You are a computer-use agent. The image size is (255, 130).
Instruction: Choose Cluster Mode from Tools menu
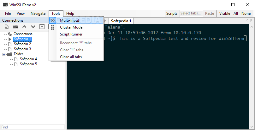(x=76, y=27)
